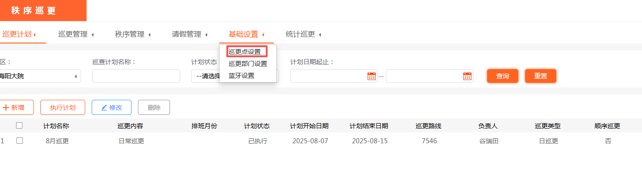Click the 查询 search button

point(502,76)
